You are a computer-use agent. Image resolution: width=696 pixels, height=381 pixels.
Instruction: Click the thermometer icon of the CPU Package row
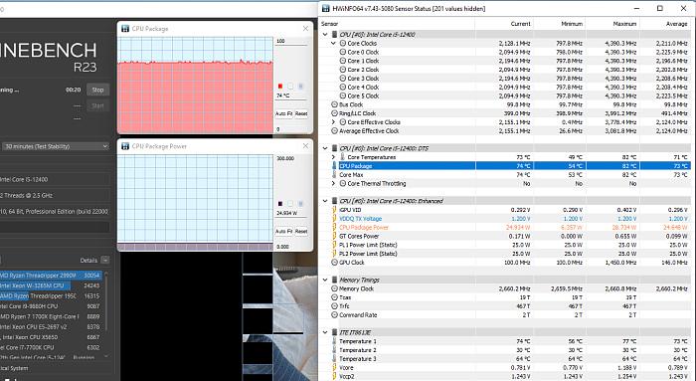pos(334,166)
